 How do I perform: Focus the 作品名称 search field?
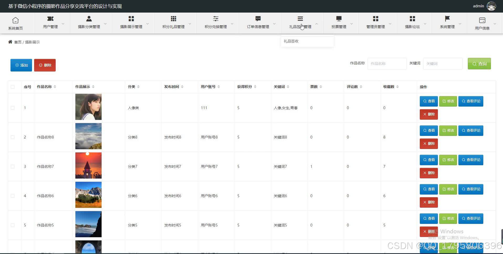(387, 64)
